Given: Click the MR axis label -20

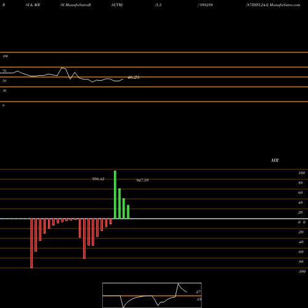Looking at the screenshot, I should (301, 232).
